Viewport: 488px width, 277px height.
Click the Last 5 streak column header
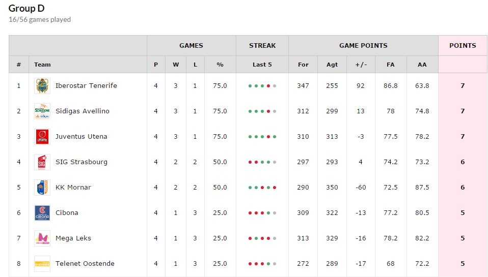click(x=262, y=65)
